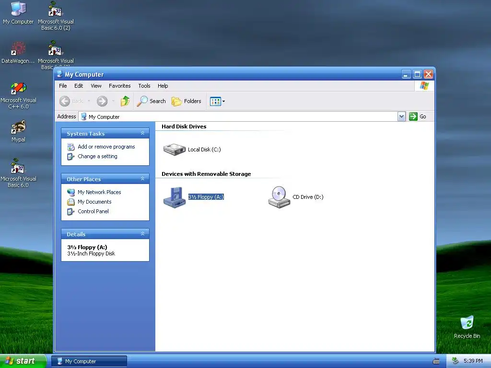Click Add or remove programs link

click(x=106, y=147)
